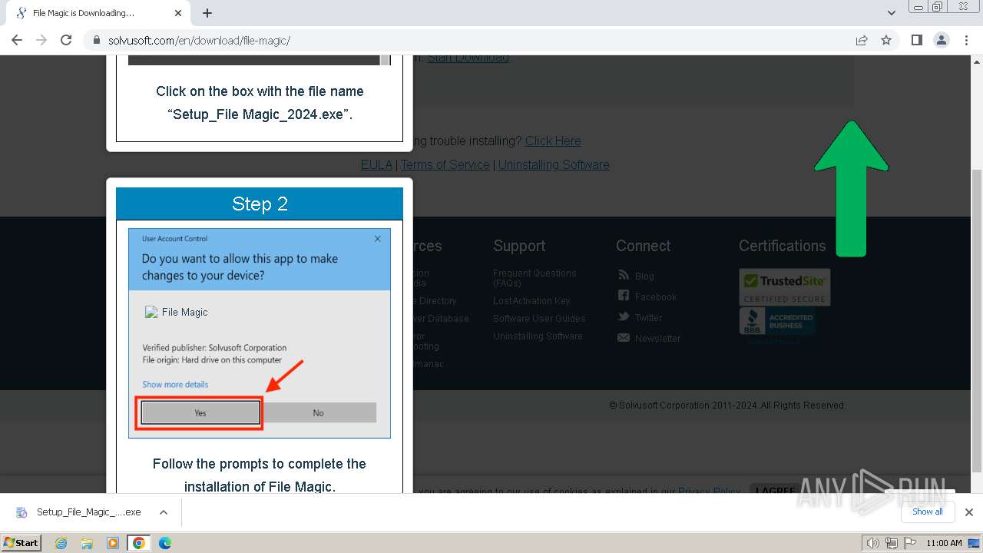Launch Internet Explorer from the taskbar

[x=61, y=543]
